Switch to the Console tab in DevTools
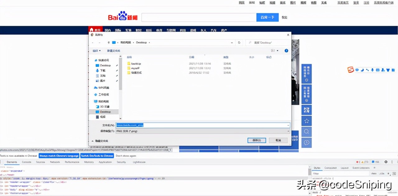The width and height of the screenshot is (398, 196). point(26,162)
